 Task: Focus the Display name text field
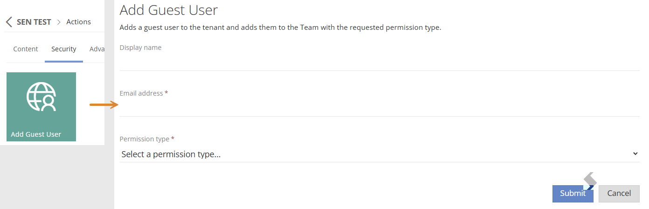pyautogui.click(x=380, y=62)
